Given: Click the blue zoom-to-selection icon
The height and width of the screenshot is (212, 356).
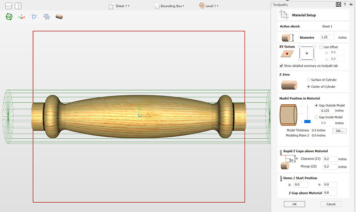Looking at the screenshot, I should [x=34, y=17].
